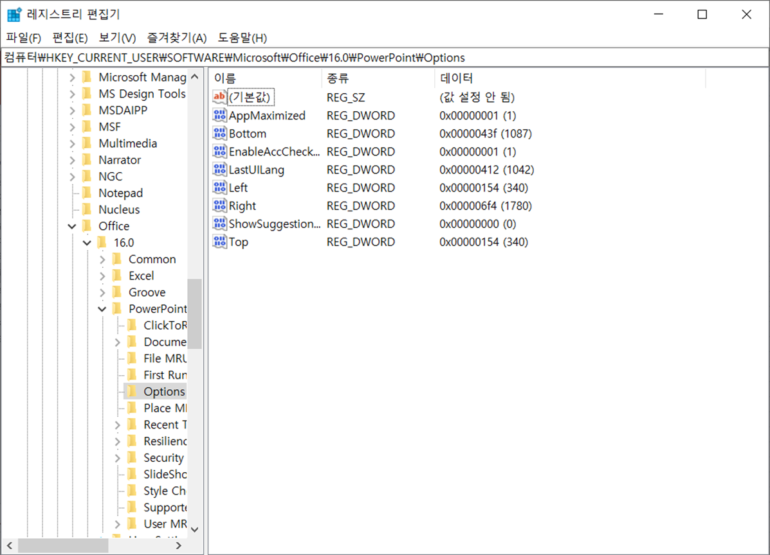This screenshot has height=555, width=770.
Task: Expand the Groove tree node
Action: (102, 293)
